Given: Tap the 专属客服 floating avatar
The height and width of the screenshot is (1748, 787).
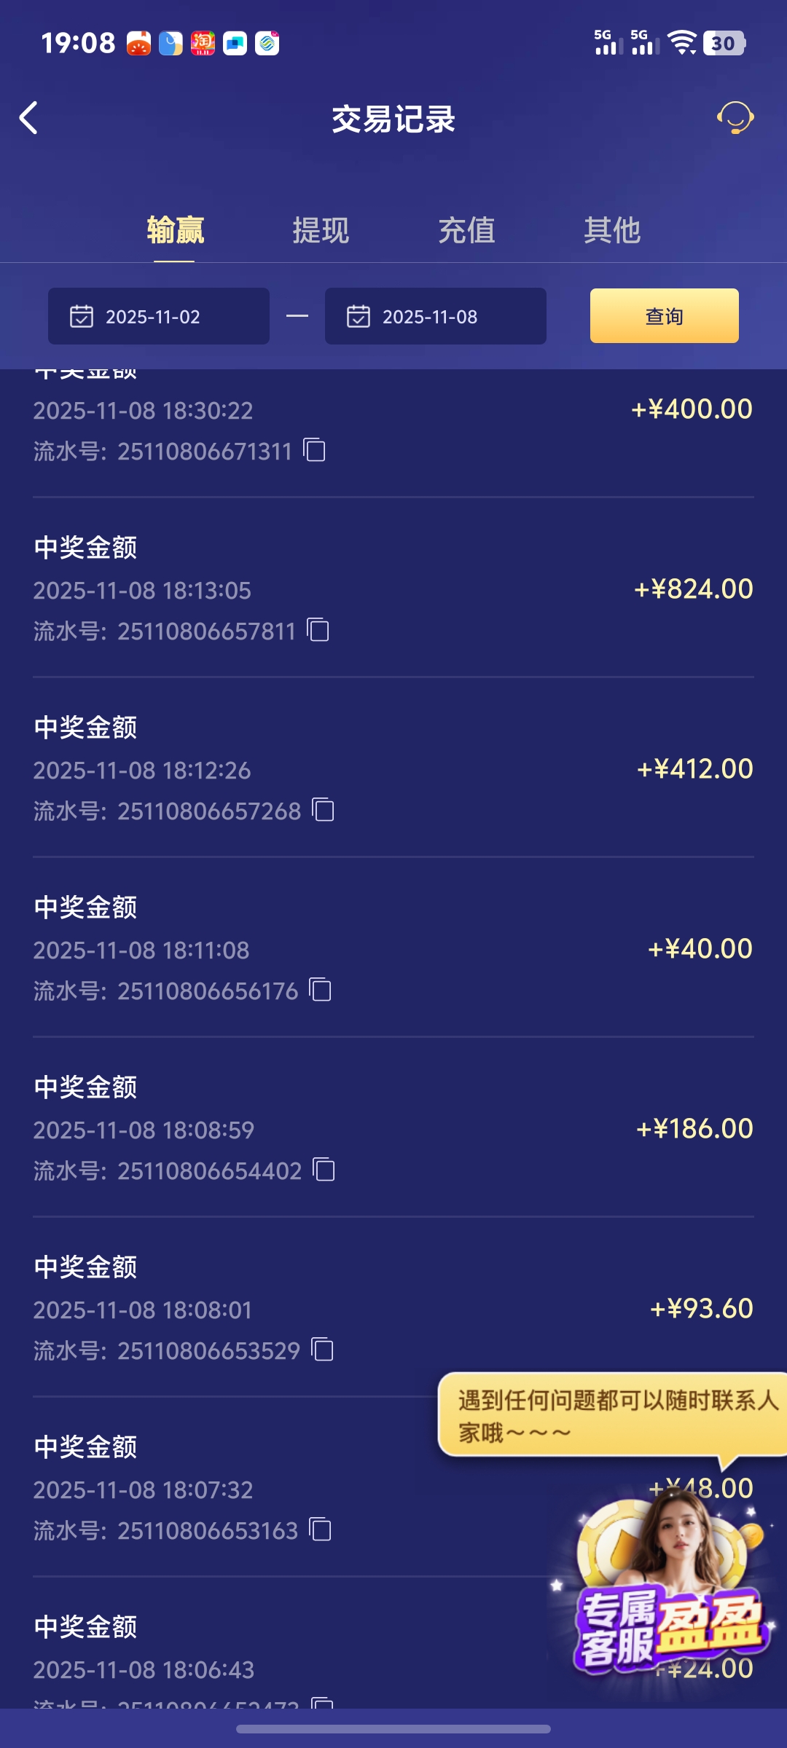Looking at the screenshot, I should tap(667, 1595).
